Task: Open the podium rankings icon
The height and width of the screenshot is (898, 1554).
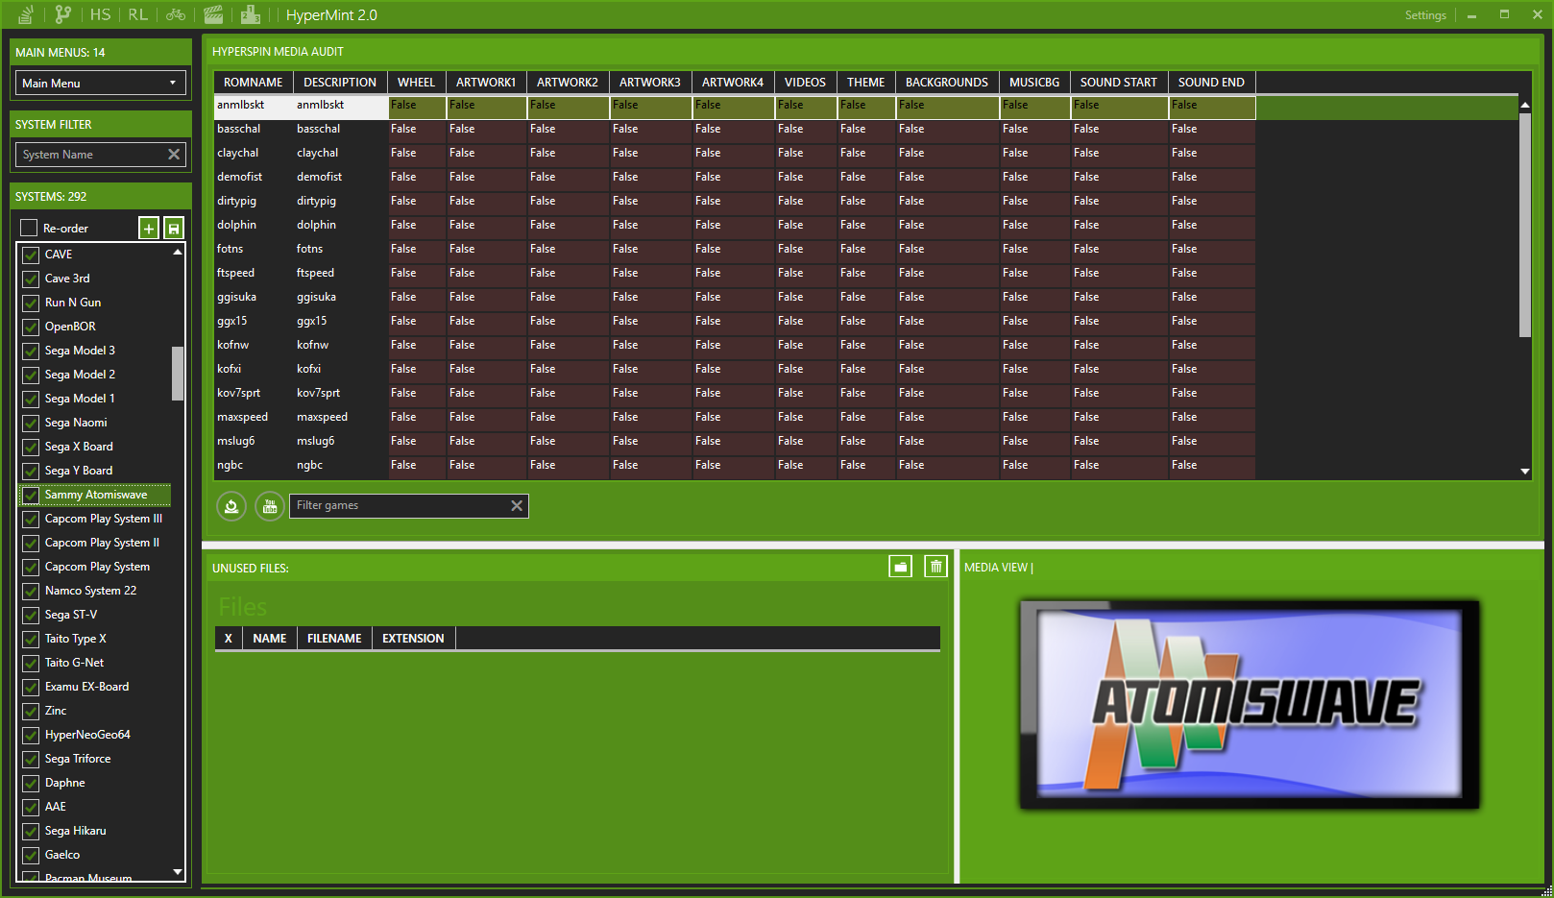Action: point(251,14)
